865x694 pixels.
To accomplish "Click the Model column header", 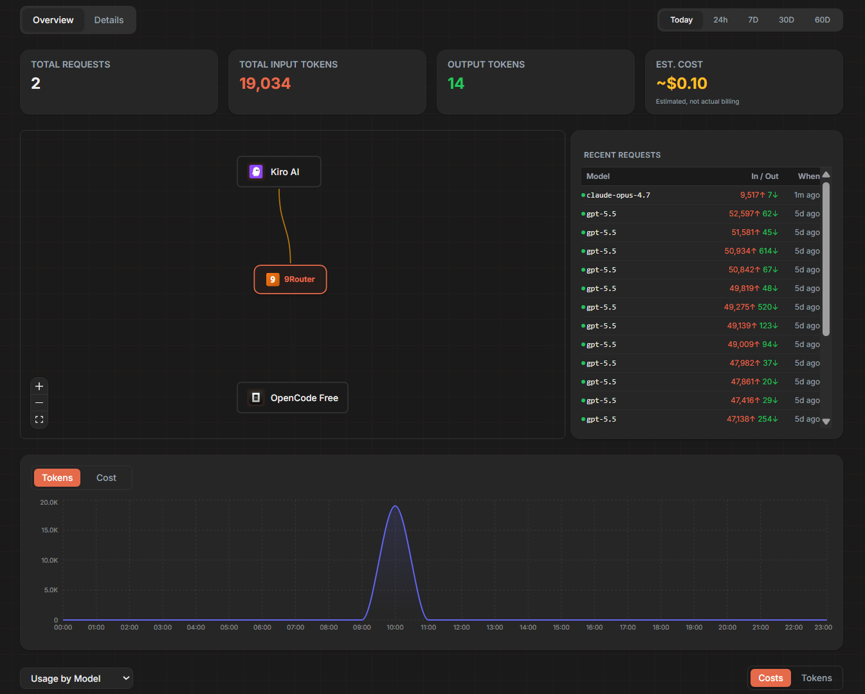I will pyautogui.click(x=598, y=176).
